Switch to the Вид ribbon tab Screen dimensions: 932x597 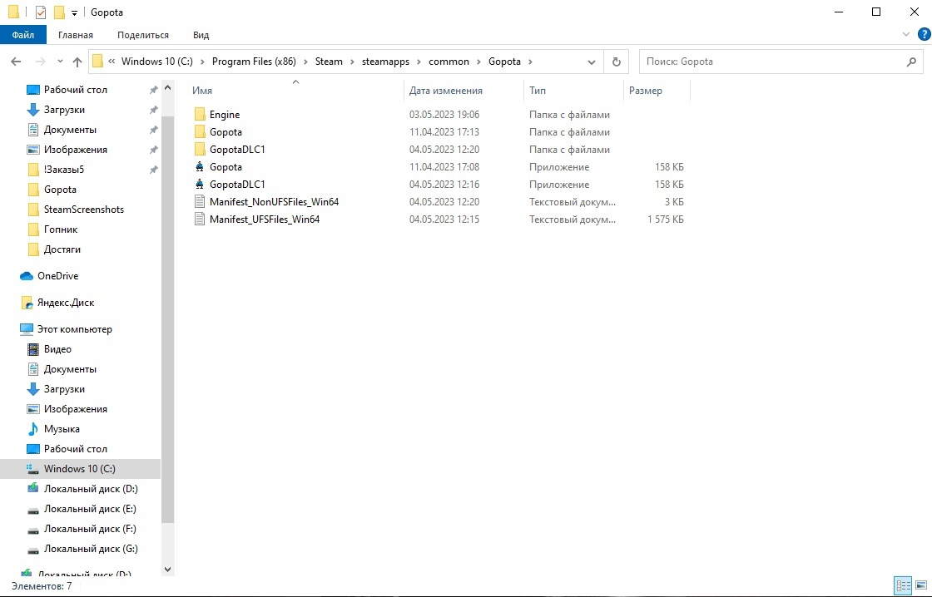point(201,35)
